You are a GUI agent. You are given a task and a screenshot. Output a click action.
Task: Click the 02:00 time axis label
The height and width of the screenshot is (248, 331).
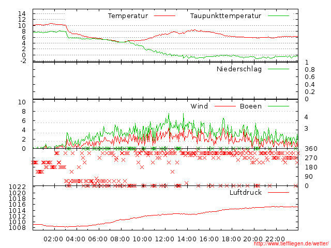[53, 239]
